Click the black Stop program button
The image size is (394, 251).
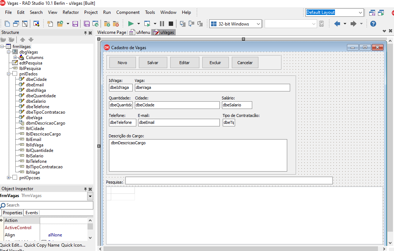(171, 24)
